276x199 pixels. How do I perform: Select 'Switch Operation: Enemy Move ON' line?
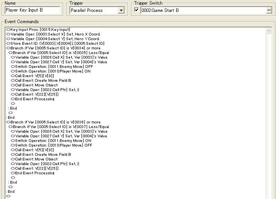click(51, 141)
